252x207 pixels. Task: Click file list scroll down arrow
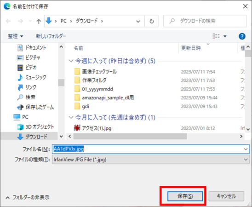(248, 129)
